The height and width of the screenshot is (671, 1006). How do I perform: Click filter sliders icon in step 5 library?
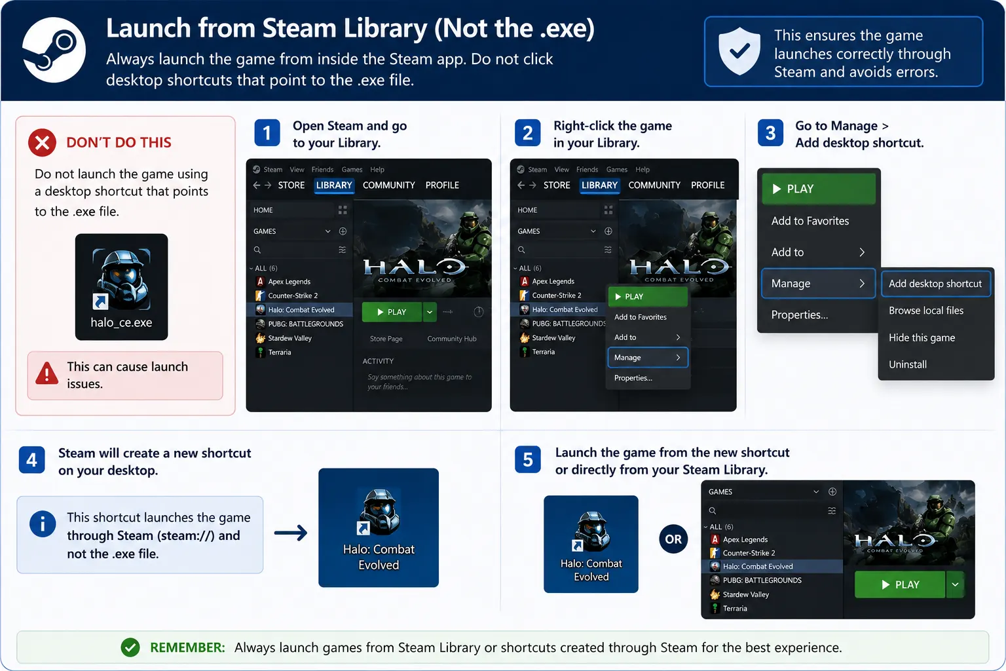click(x=832, y=510)
